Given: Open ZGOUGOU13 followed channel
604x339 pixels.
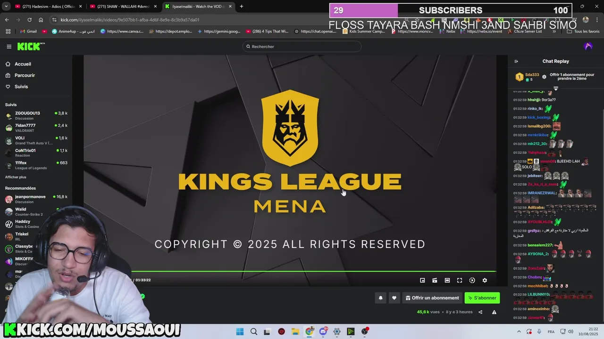Looking at the screenshot, I should tap(36, 115).
